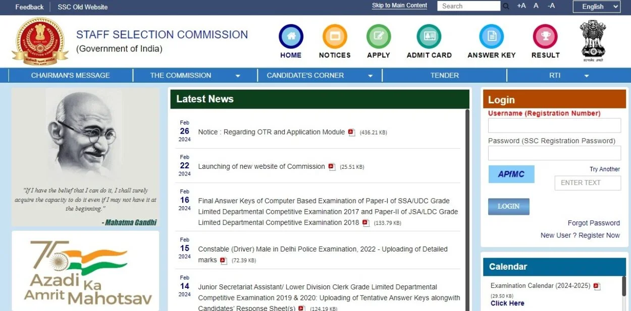Increase font size with +A
The height and width of the screenshot is (311, 631).
coord(521,6)
